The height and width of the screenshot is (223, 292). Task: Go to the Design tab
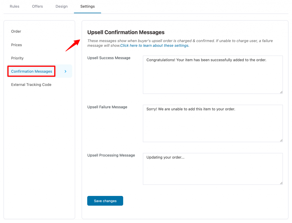pyautogui.click(x=62, y=6)
